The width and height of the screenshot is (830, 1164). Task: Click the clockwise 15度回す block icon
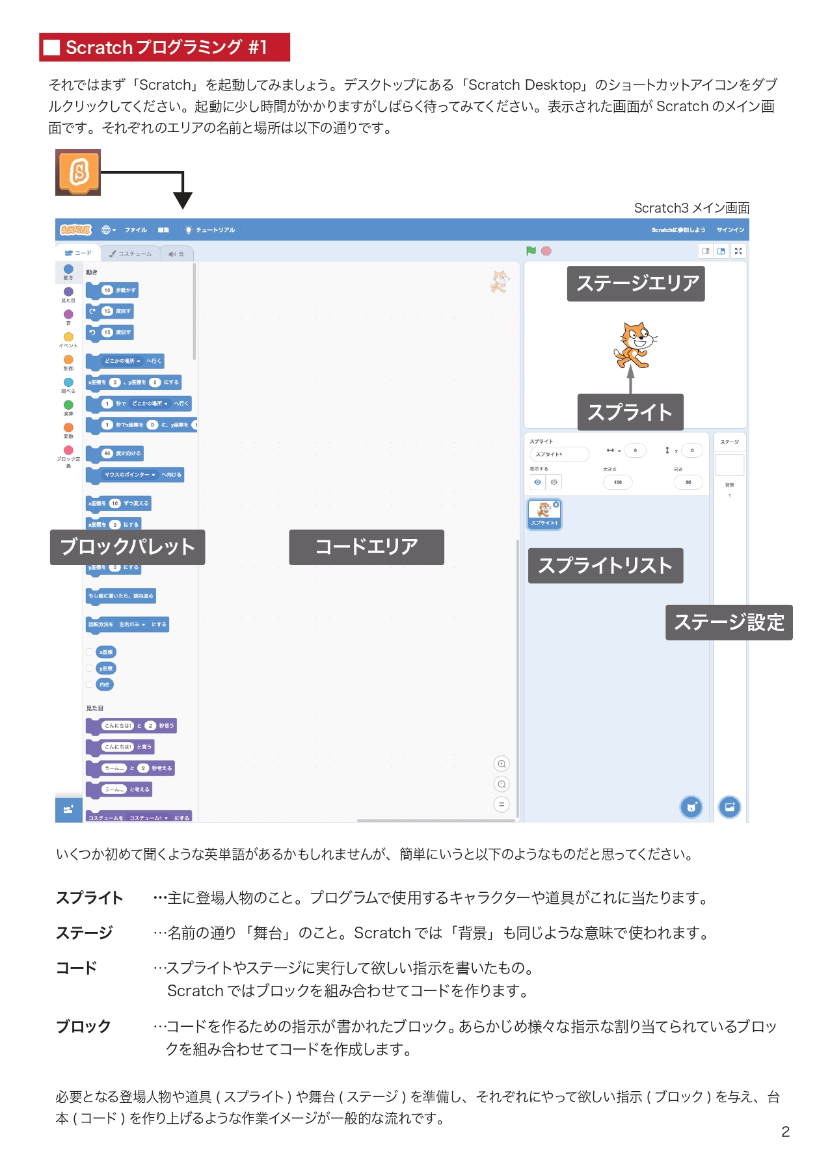click(x=92, y=311)
